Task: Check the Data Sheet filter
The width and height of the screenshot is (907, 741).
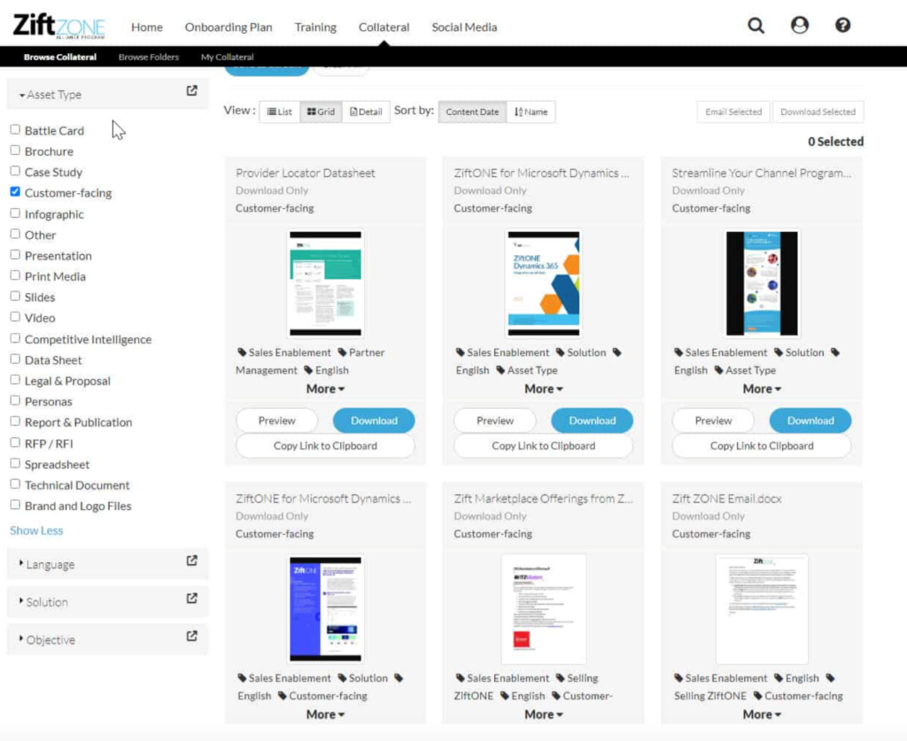Action: tap(15, 359)
